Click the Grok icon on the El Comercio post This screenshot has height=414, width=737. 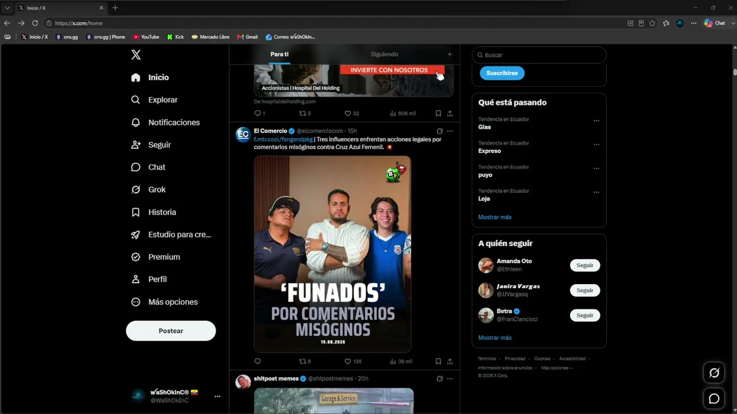coord(439,131)
